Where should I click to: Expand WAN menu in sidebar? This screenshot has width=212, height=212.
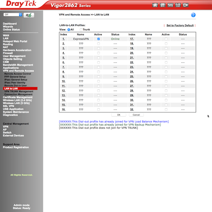pos(6,35)
